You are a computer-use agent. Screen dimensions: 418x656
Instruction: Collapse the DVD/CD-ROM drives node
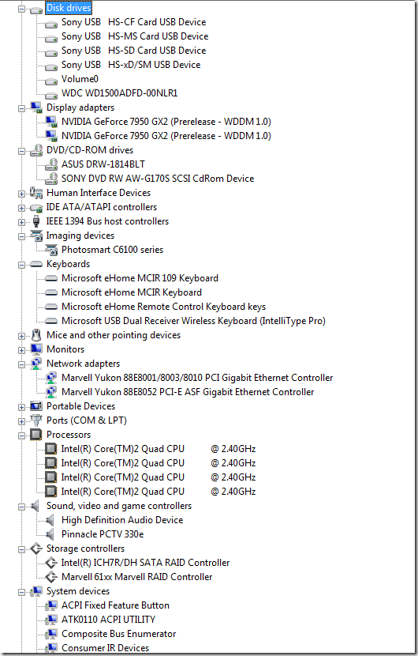pos(22,152)
